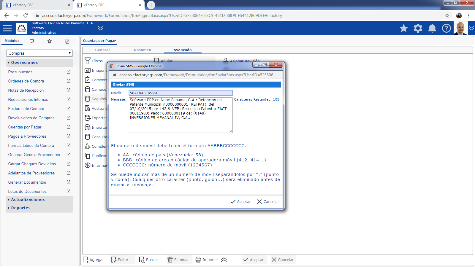Click Cancelar in bottom toolbar

tap(283, 260)
